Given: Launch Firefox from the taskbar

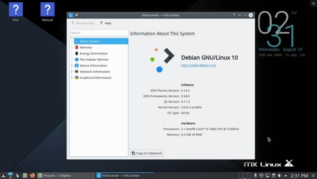Looking at the screenshot, I should tap(32, 175).
